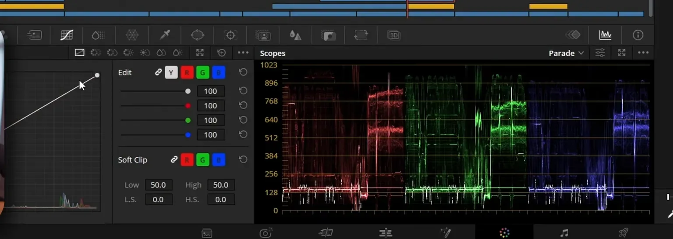The width and height of the screenshot is (673, 239).
Task: Open the Sizing palette
Action: [x=361, y=35]
